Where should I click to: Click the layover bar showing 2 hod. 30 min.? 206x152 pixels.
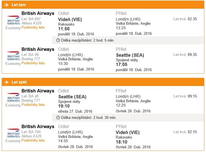click(x=128, y=118)
